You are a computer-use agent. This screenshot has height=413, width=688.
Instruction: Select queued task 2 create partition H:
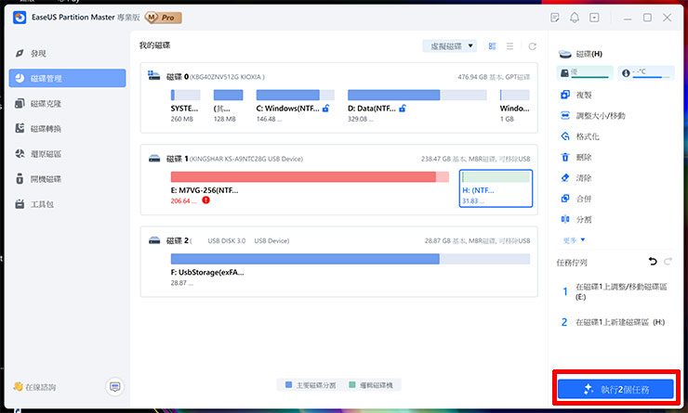(615, 322)
